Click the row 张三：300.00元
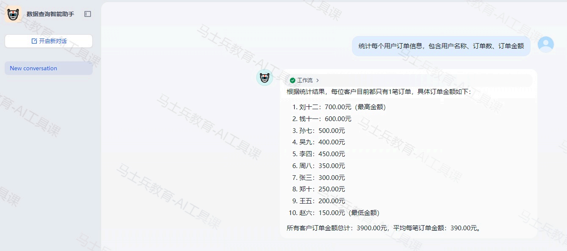This screenshot has width=567, height=251. 319,178
